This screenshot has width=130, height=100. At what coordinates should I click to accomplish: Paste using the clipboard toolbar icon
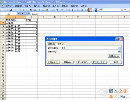click(47, 10)
